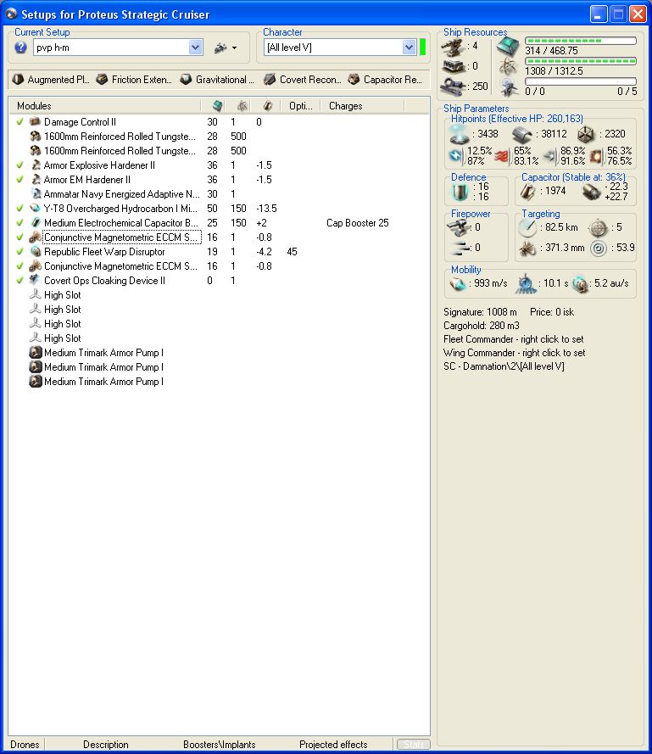This screenshot has width=652, height=754.
Task: Click the powergrid column header icon
Action: (242, 106)
